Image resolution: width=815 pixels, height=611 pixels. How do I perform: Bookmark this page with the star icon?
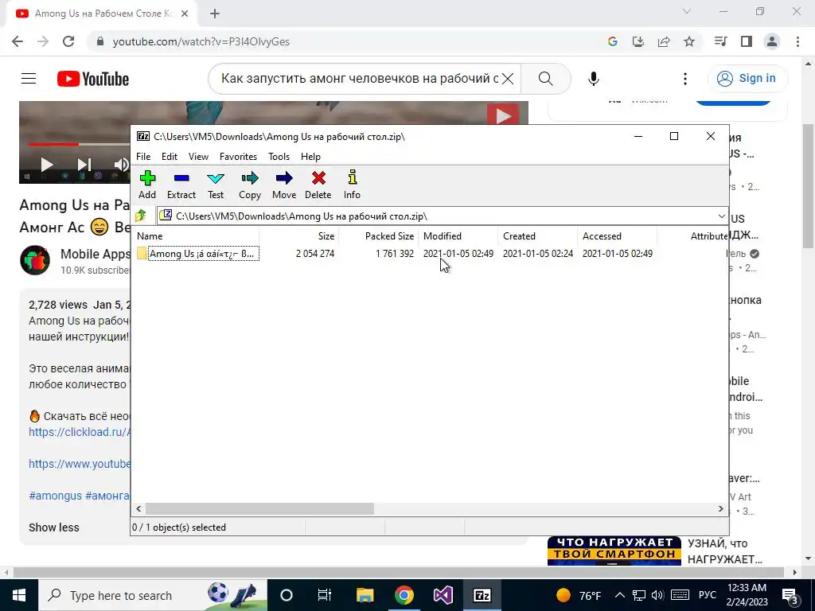[x=689, y=41]
